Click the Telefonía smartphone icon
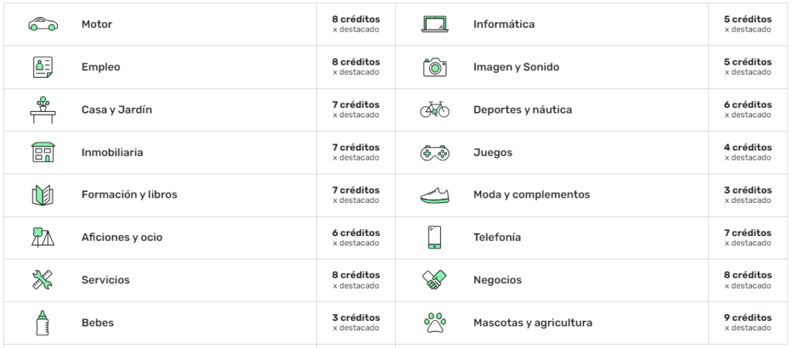 coord(435,237)
